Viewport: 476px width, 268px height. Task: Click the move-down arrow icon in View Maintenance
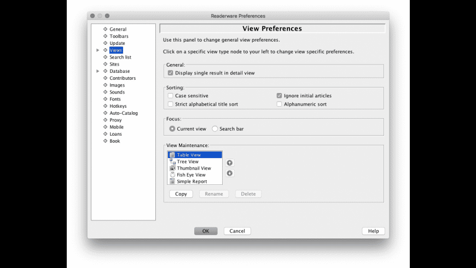[229, 173]
